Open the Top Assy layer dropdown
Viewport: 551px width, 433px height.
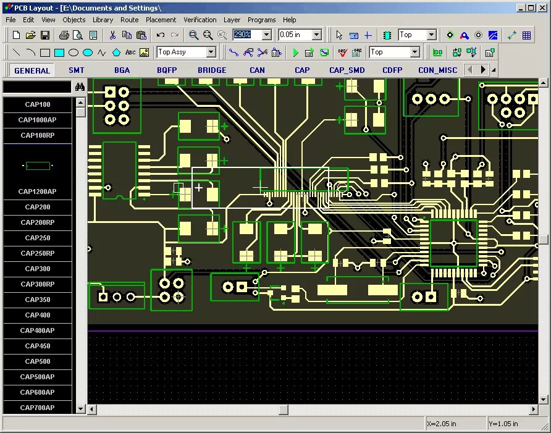(211, 52)
